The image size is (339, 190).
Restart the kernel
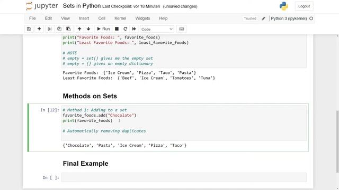(x=125, y=29)
